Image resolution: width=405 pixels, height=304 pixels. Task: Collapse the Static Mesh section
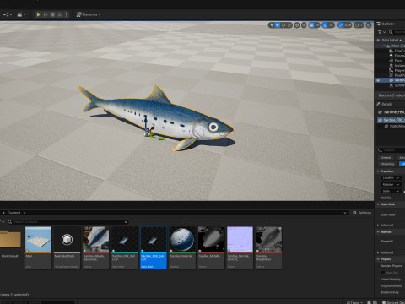point(378,204)
